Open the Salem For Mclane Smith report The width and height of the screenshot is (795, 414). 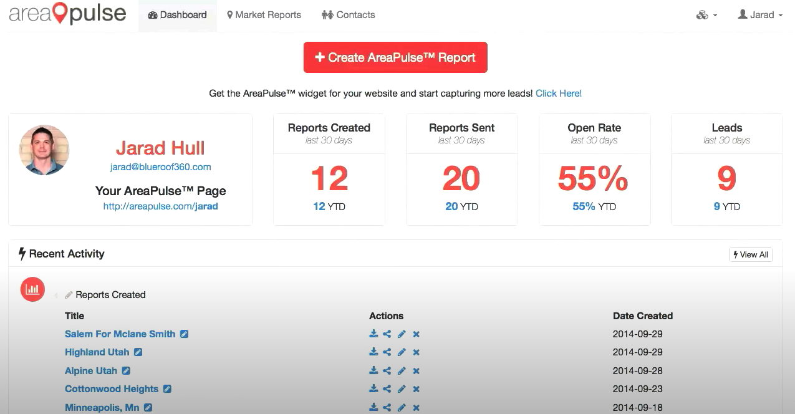(x=120, y=334)
